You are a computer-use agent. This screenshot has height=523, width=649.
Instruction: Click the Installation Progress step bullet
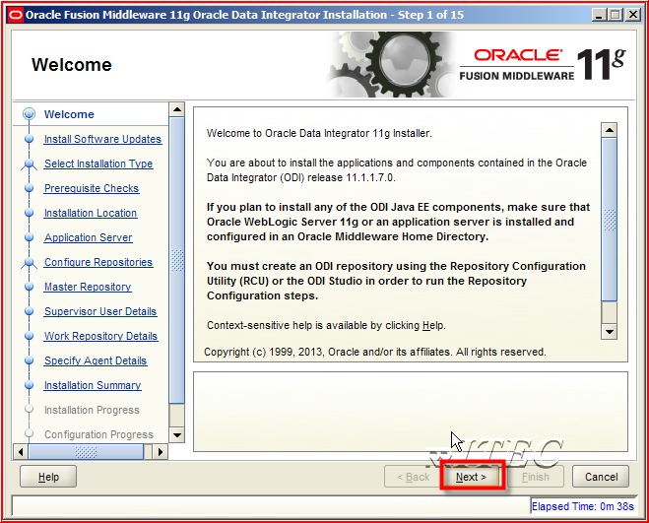pos(29,409)
